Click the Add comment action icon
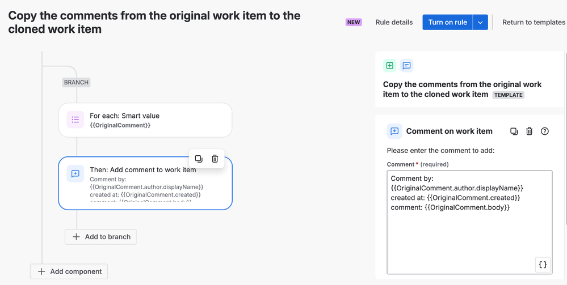Viewport: 567px width, 285px height. (75, 173)
